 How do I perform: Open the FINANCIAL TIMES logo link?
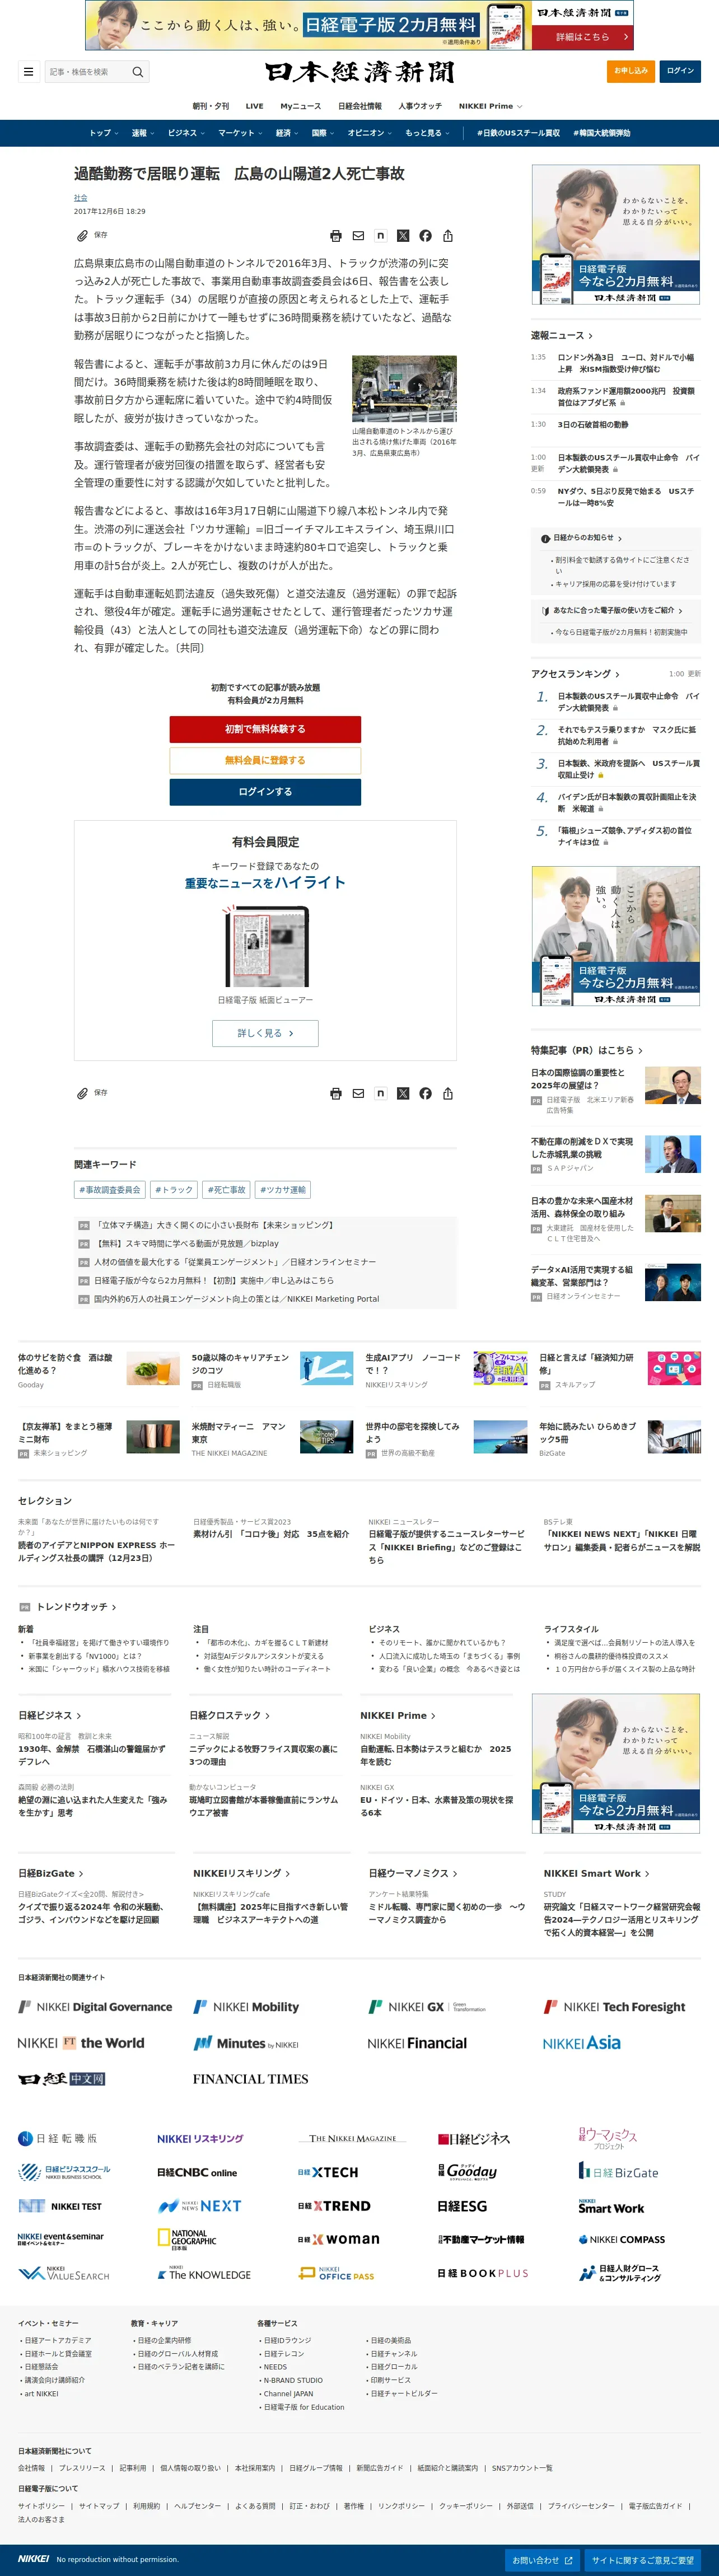point(250,2079)
